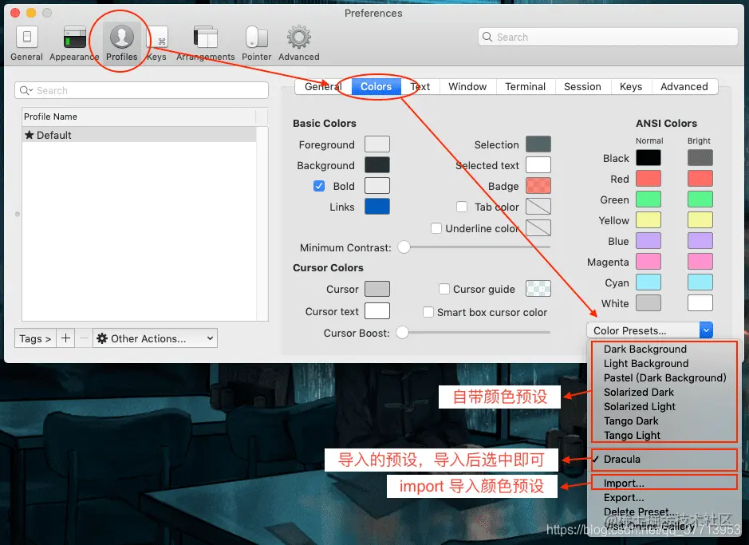This screenshot has width=749, height=545.
Task: Click the Badge color swatch
Action: [538, 186]
